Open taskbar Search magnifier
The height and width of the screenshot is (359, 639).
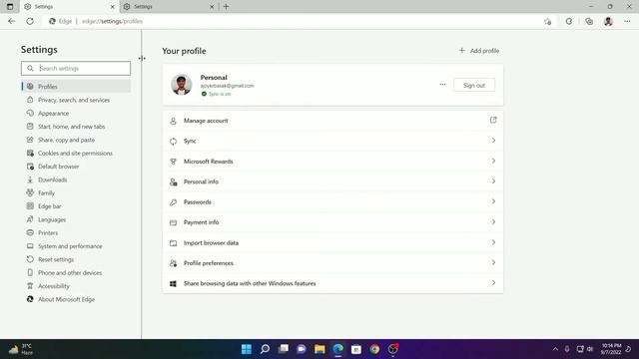click(265, 349)
